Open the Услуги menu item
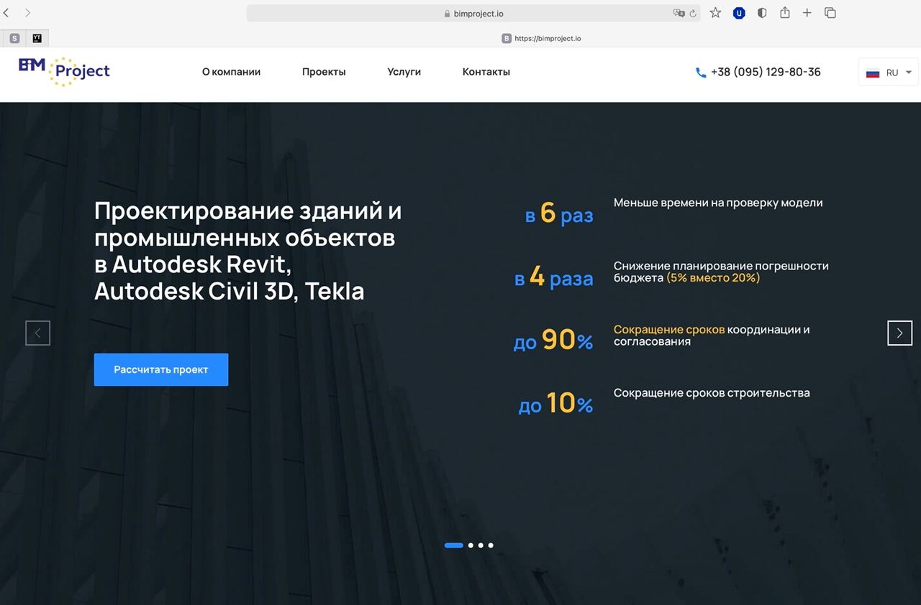 (404, 72)
